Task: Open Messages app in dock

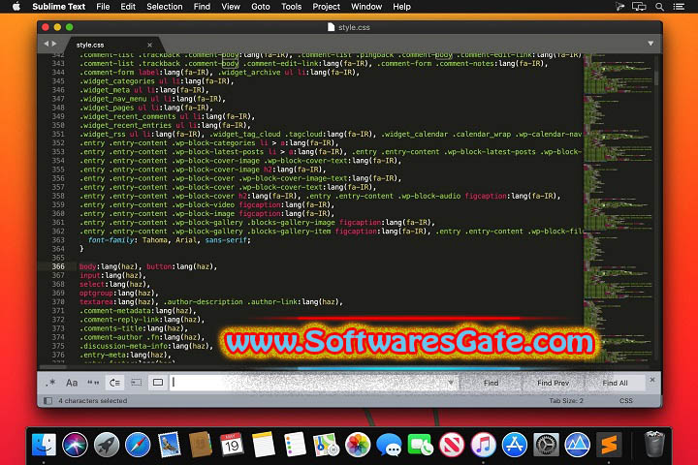Action: point(389,445)
